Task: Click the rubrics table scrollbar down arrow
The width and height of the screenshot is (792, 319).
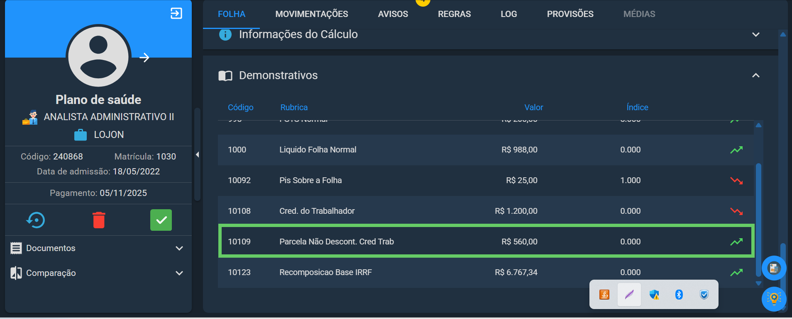Action: click(758, 283)
